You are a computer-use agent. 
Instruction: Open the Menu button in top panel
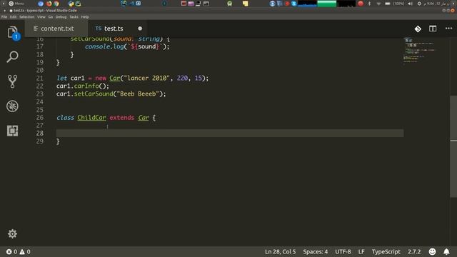(16, 4)
